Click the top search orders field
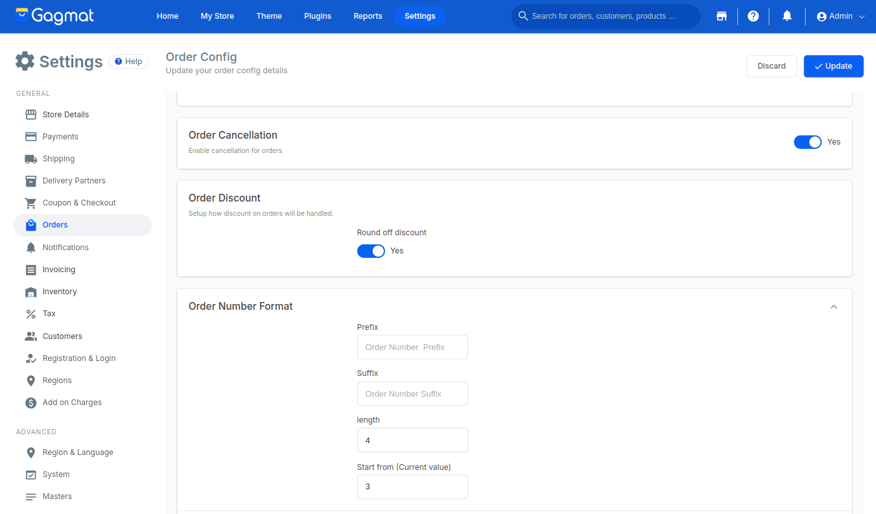Screen dimensions: 876x514 point(606,16)
